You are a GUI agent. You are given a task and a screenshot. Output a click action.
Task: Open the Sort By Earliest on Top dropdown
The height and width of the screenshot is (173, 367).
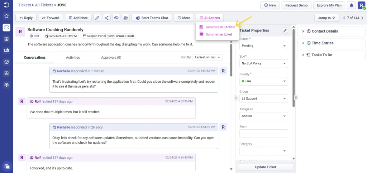(x=208, y=57)
